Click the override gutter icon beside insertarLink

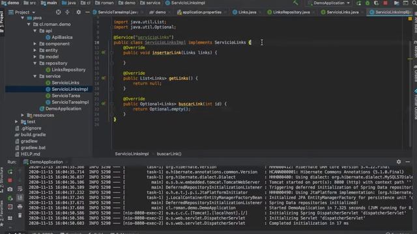(103, 53)
